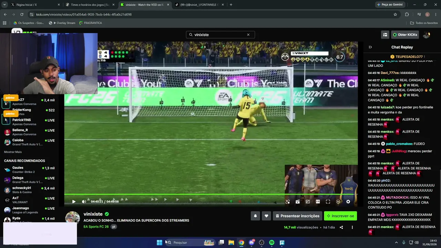Open Jeanmago recommended channel
This screenshot has width=441, height=248.
tap(29, 210)
